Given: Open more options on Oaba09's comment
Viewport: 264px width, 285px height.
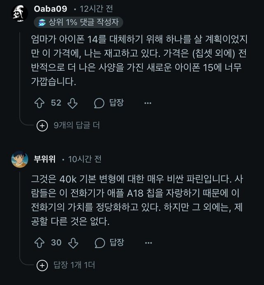Looking at the screenshot, I should [x=148, y=103].
